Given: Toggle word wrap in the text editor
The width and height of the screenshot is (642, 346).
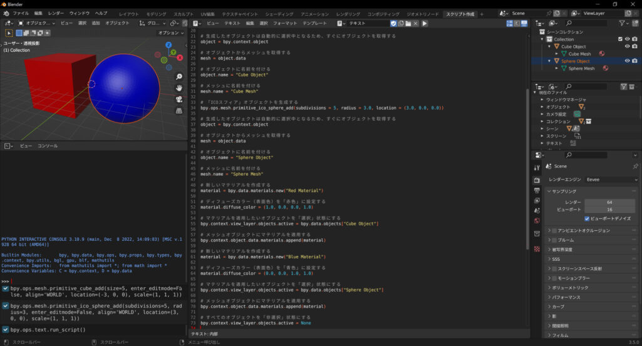Looking at the screenshot, I should 517,23.
